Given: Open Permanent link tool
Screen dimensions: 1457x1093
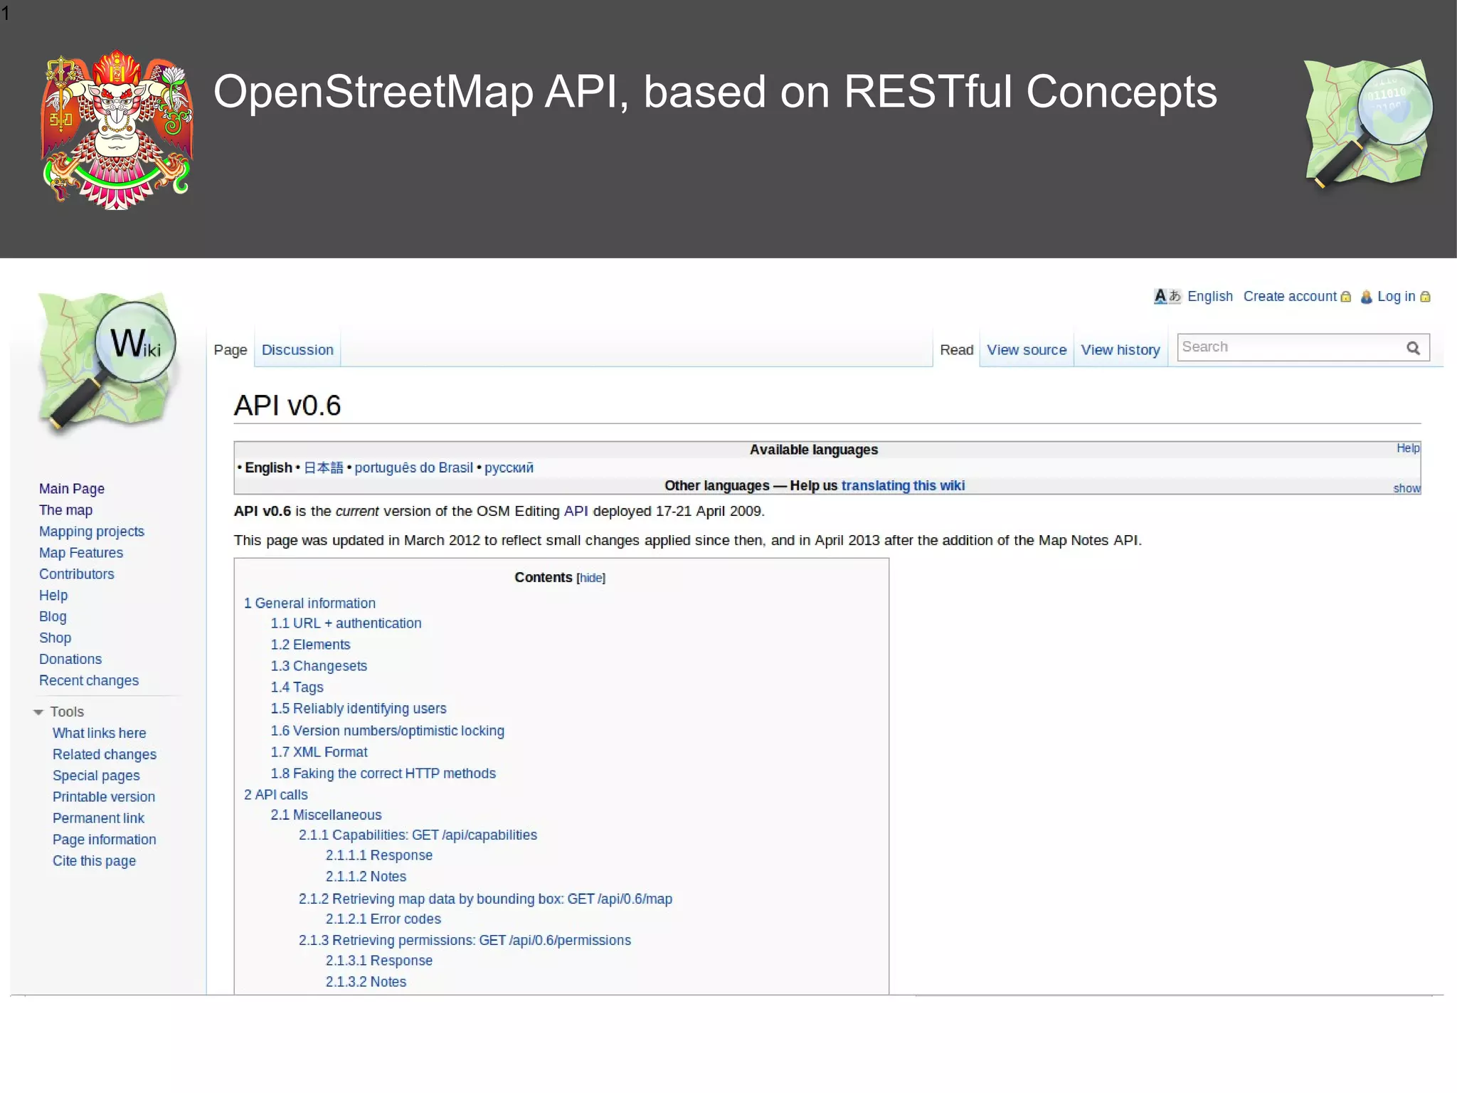Looking at the screenshot, I should coord(98,818).
